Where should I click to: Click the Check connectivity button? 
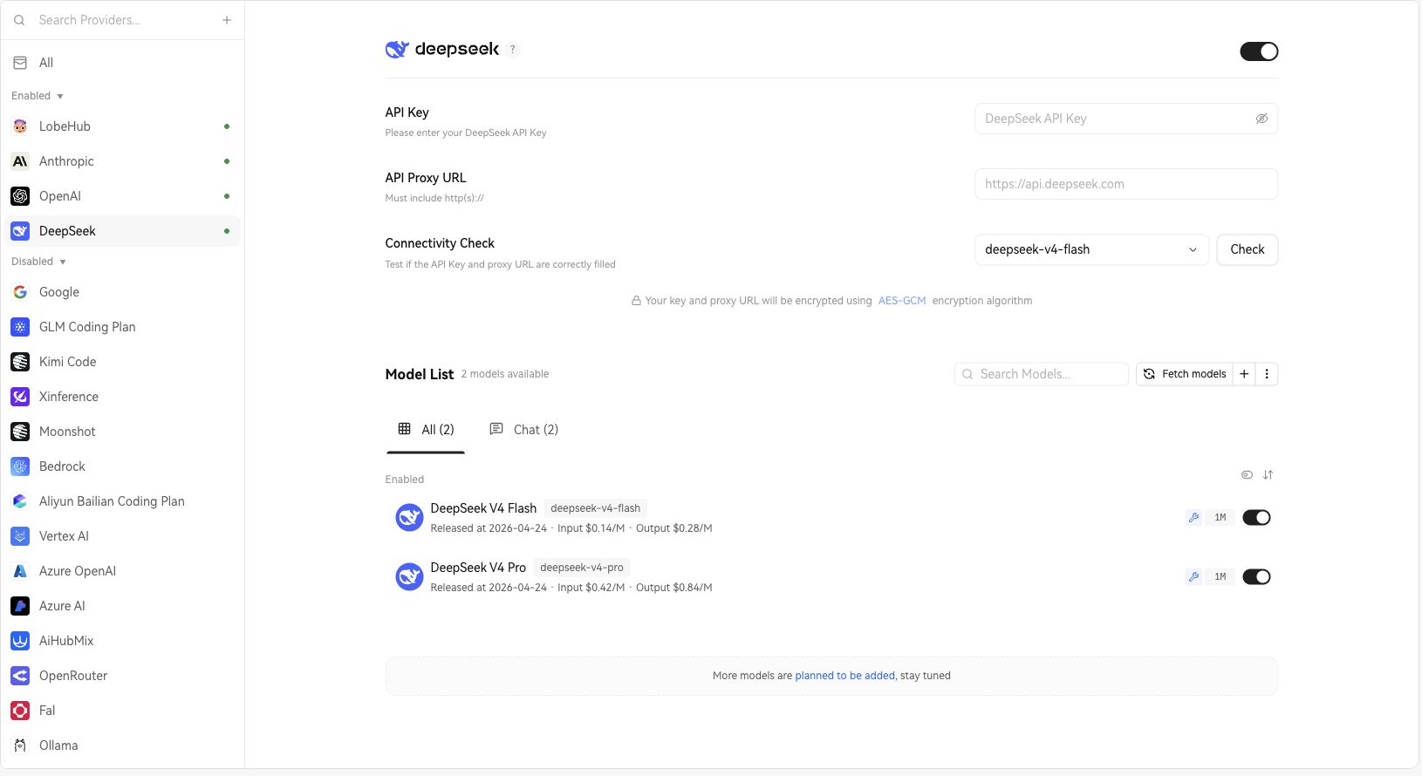1248,249
